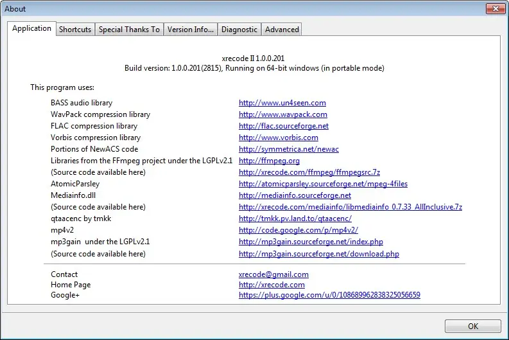Open the un4seen.com BASS library link

click(x=282, y=103)
